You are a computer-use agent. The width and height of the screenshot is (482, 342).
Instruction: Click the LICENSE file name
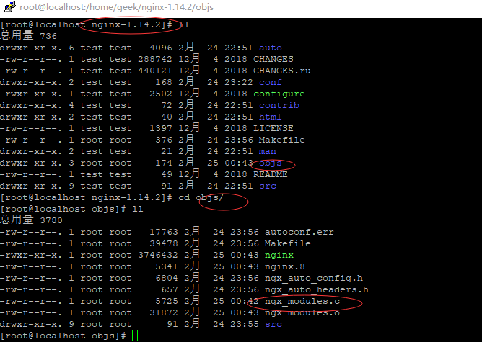point(273,128)
